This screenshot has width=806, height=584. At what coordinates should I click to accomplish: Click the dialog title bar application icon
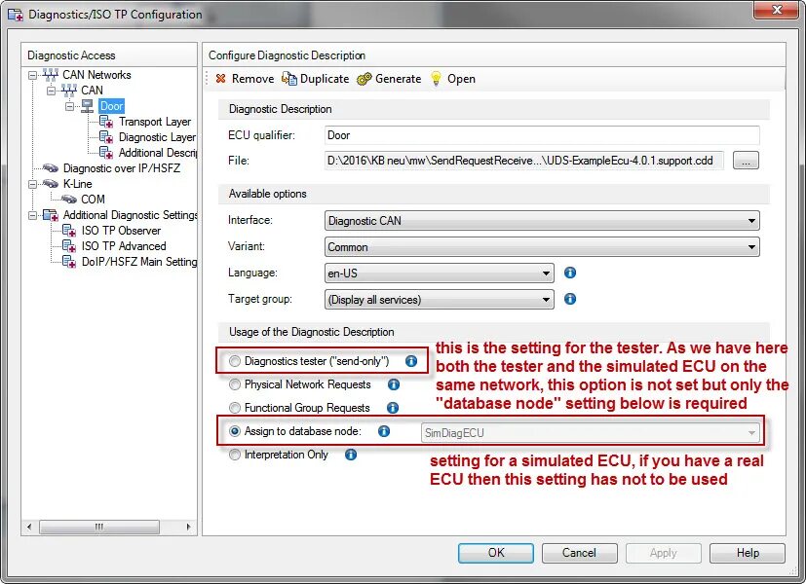(16, 15)
